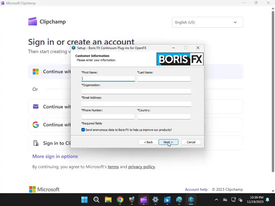The height and width of the screenshot is (206, 275).
Task: Open taskbar Search
Action: [96, 200]
